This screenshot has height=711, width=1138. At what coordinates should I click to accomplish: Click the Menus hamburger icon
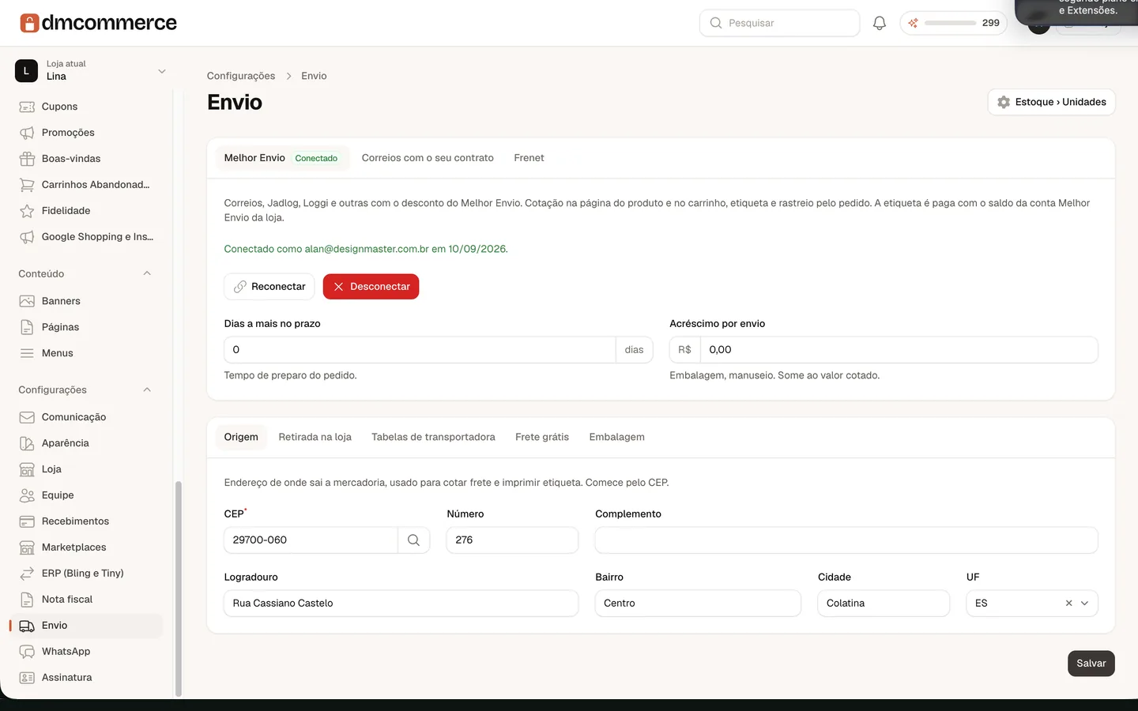27,353
